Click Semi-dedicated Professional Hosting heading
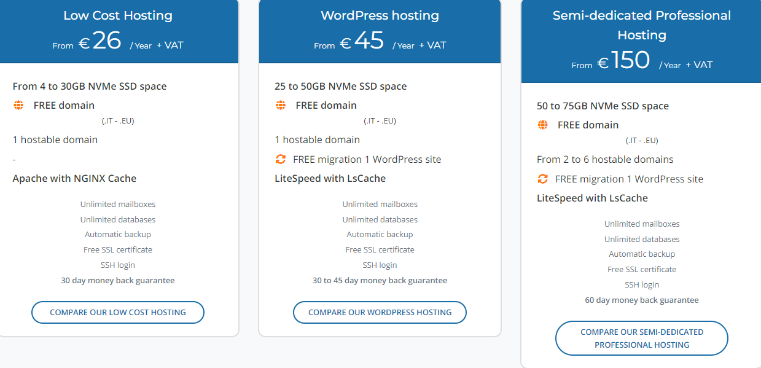761x368 pixels. 641,25
